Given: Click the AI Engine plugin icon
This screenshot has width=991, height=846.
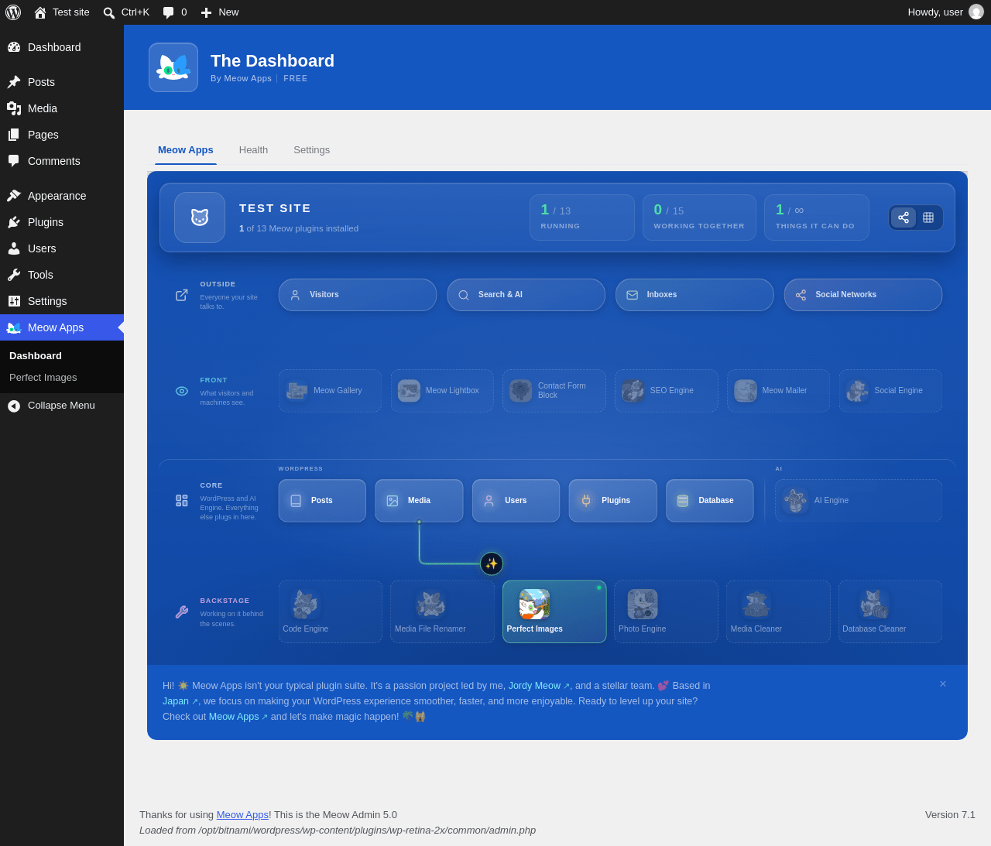Looking at the screenshot, I should click(x=795, y=501).
